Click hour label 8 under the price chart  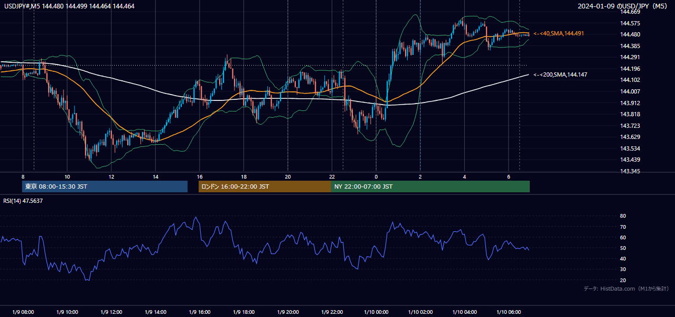[x=23, y=176]
